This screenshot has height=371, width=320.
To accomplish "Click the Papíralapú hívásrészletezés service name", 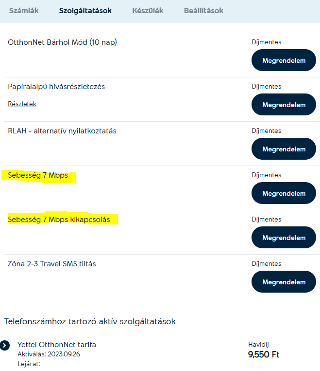I will [56, 87].
